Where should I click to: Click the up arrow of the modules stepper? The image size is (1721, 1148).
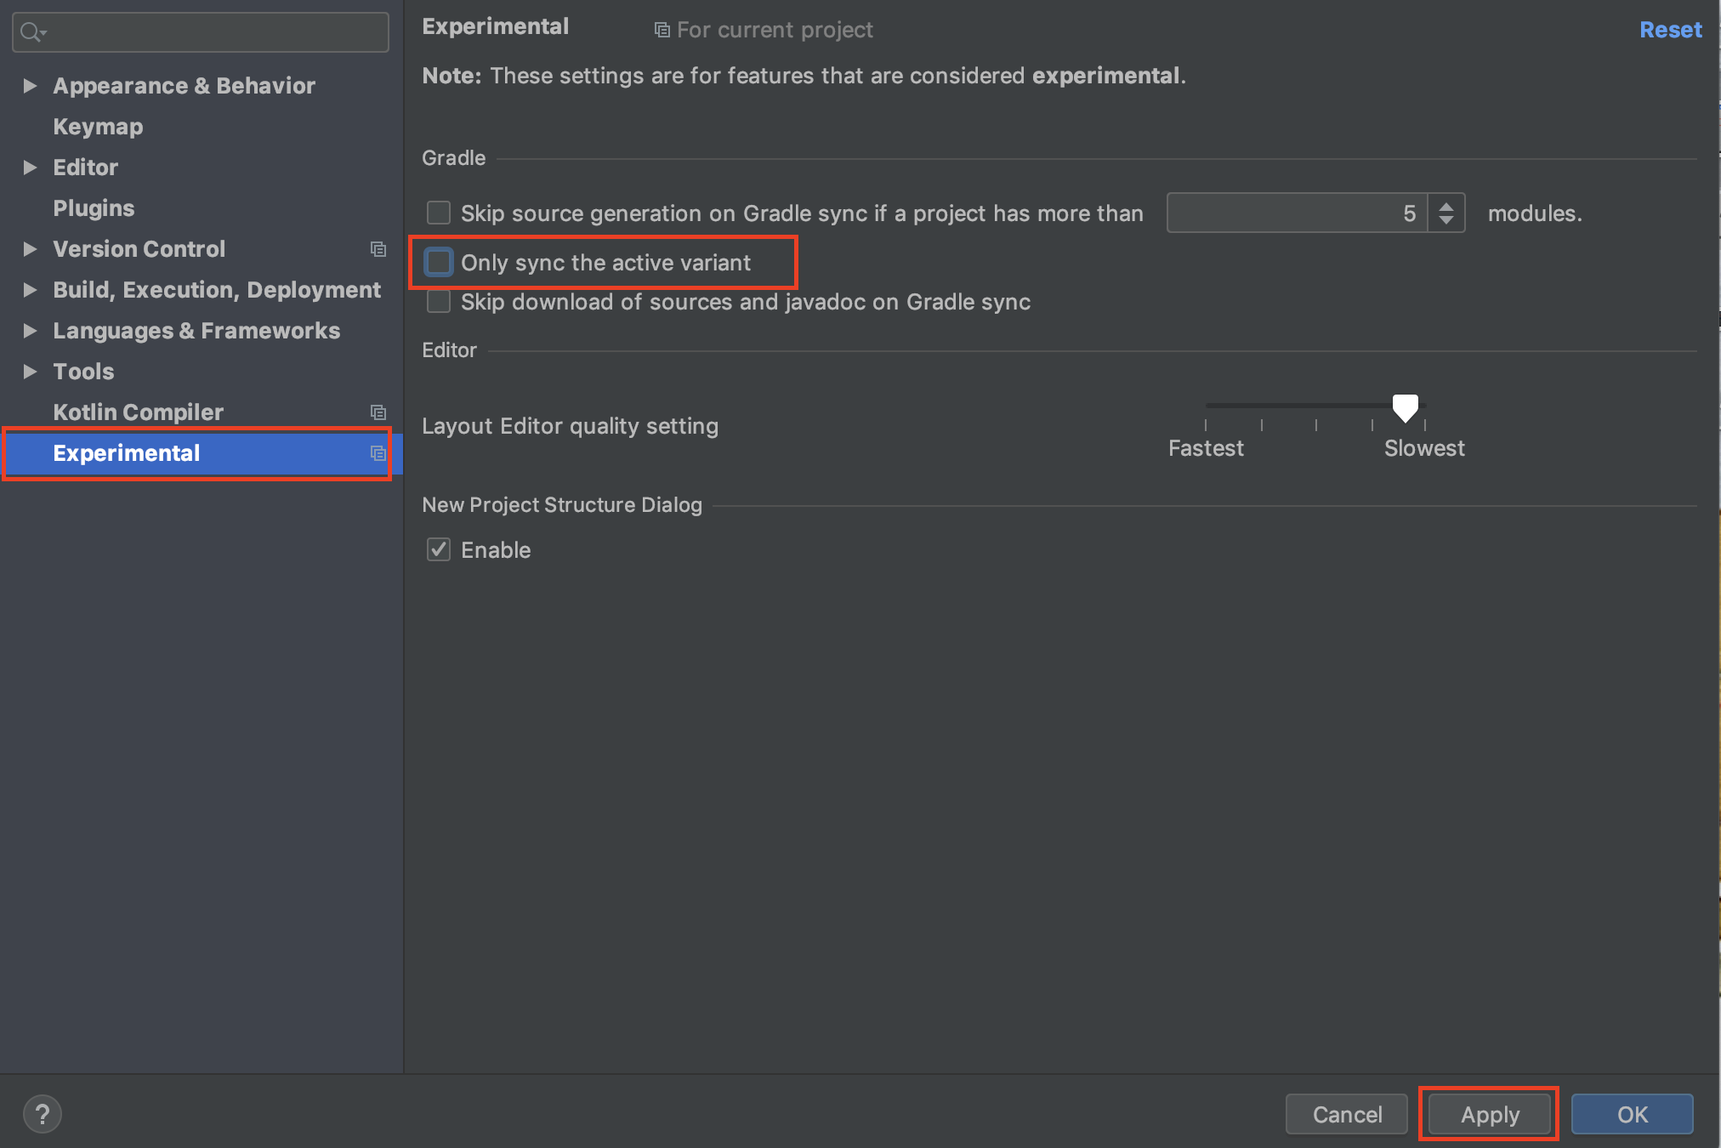(1445, 205)
